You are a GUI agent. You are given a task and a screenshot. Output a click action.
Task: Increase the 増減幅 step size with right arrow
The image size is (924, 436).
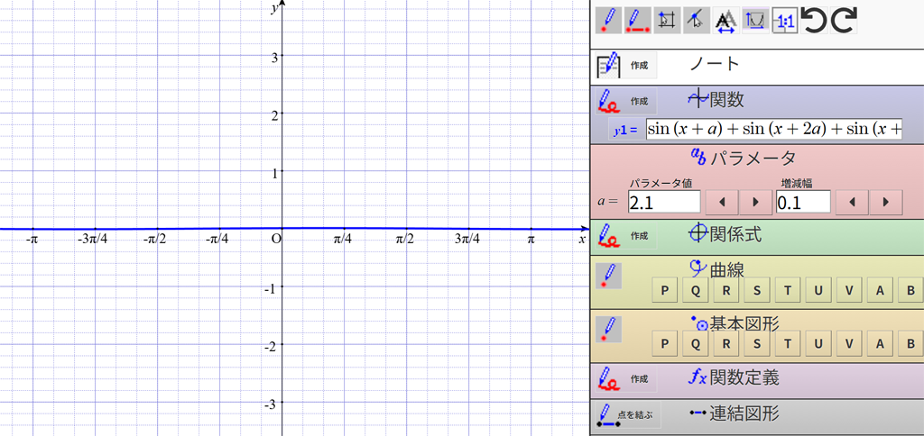coord(885,201)
